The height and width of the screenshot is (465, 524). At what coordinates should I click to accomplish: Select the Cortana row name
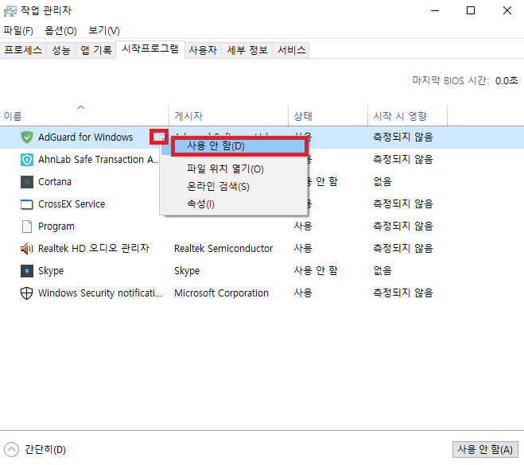click(x=55, y=182)
